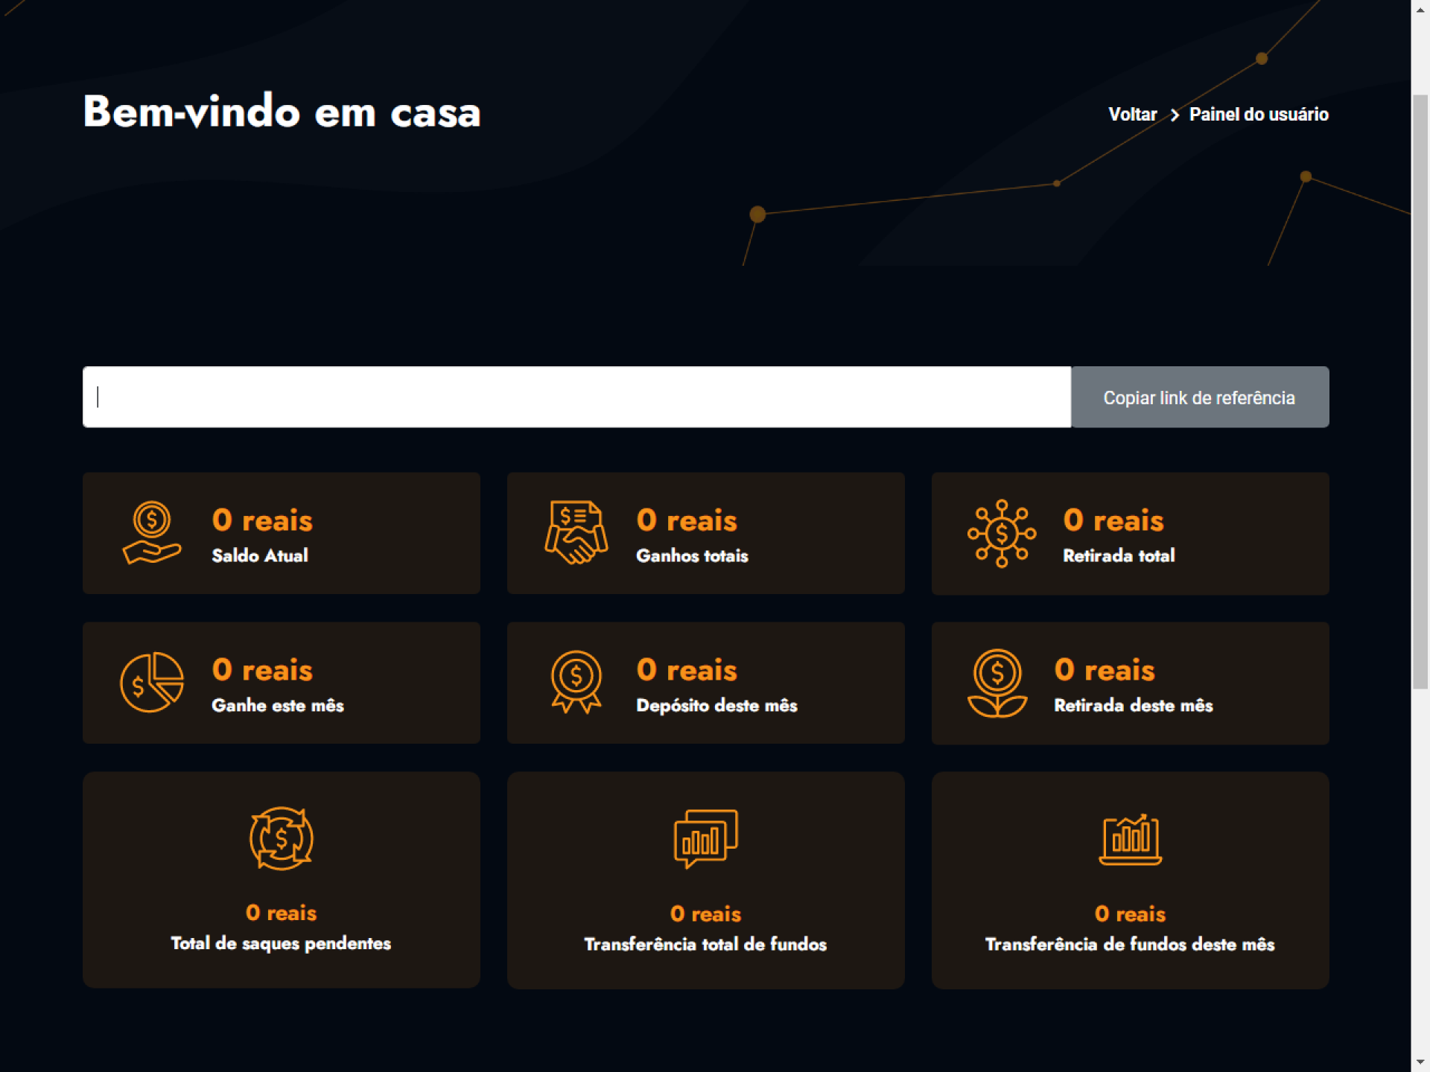Click the breadcrumb chevron arrow
The image size is (1430, 1072).
pos(1175,115)
